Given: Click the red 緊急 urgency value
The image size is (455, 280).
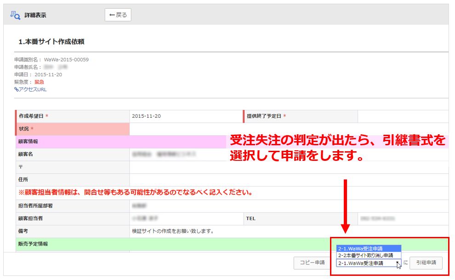Looking at the screenshot, I should (39, 82).
